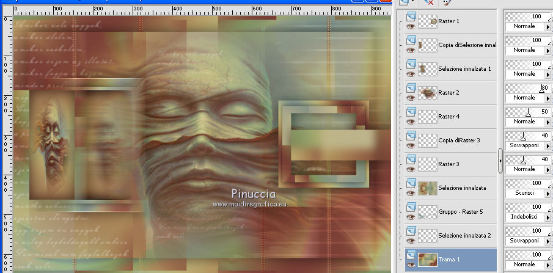Viewport: 553px width, 273px height.
Task: Click the layer icon of Selezione innalzata 1
Action: [411, 64]
